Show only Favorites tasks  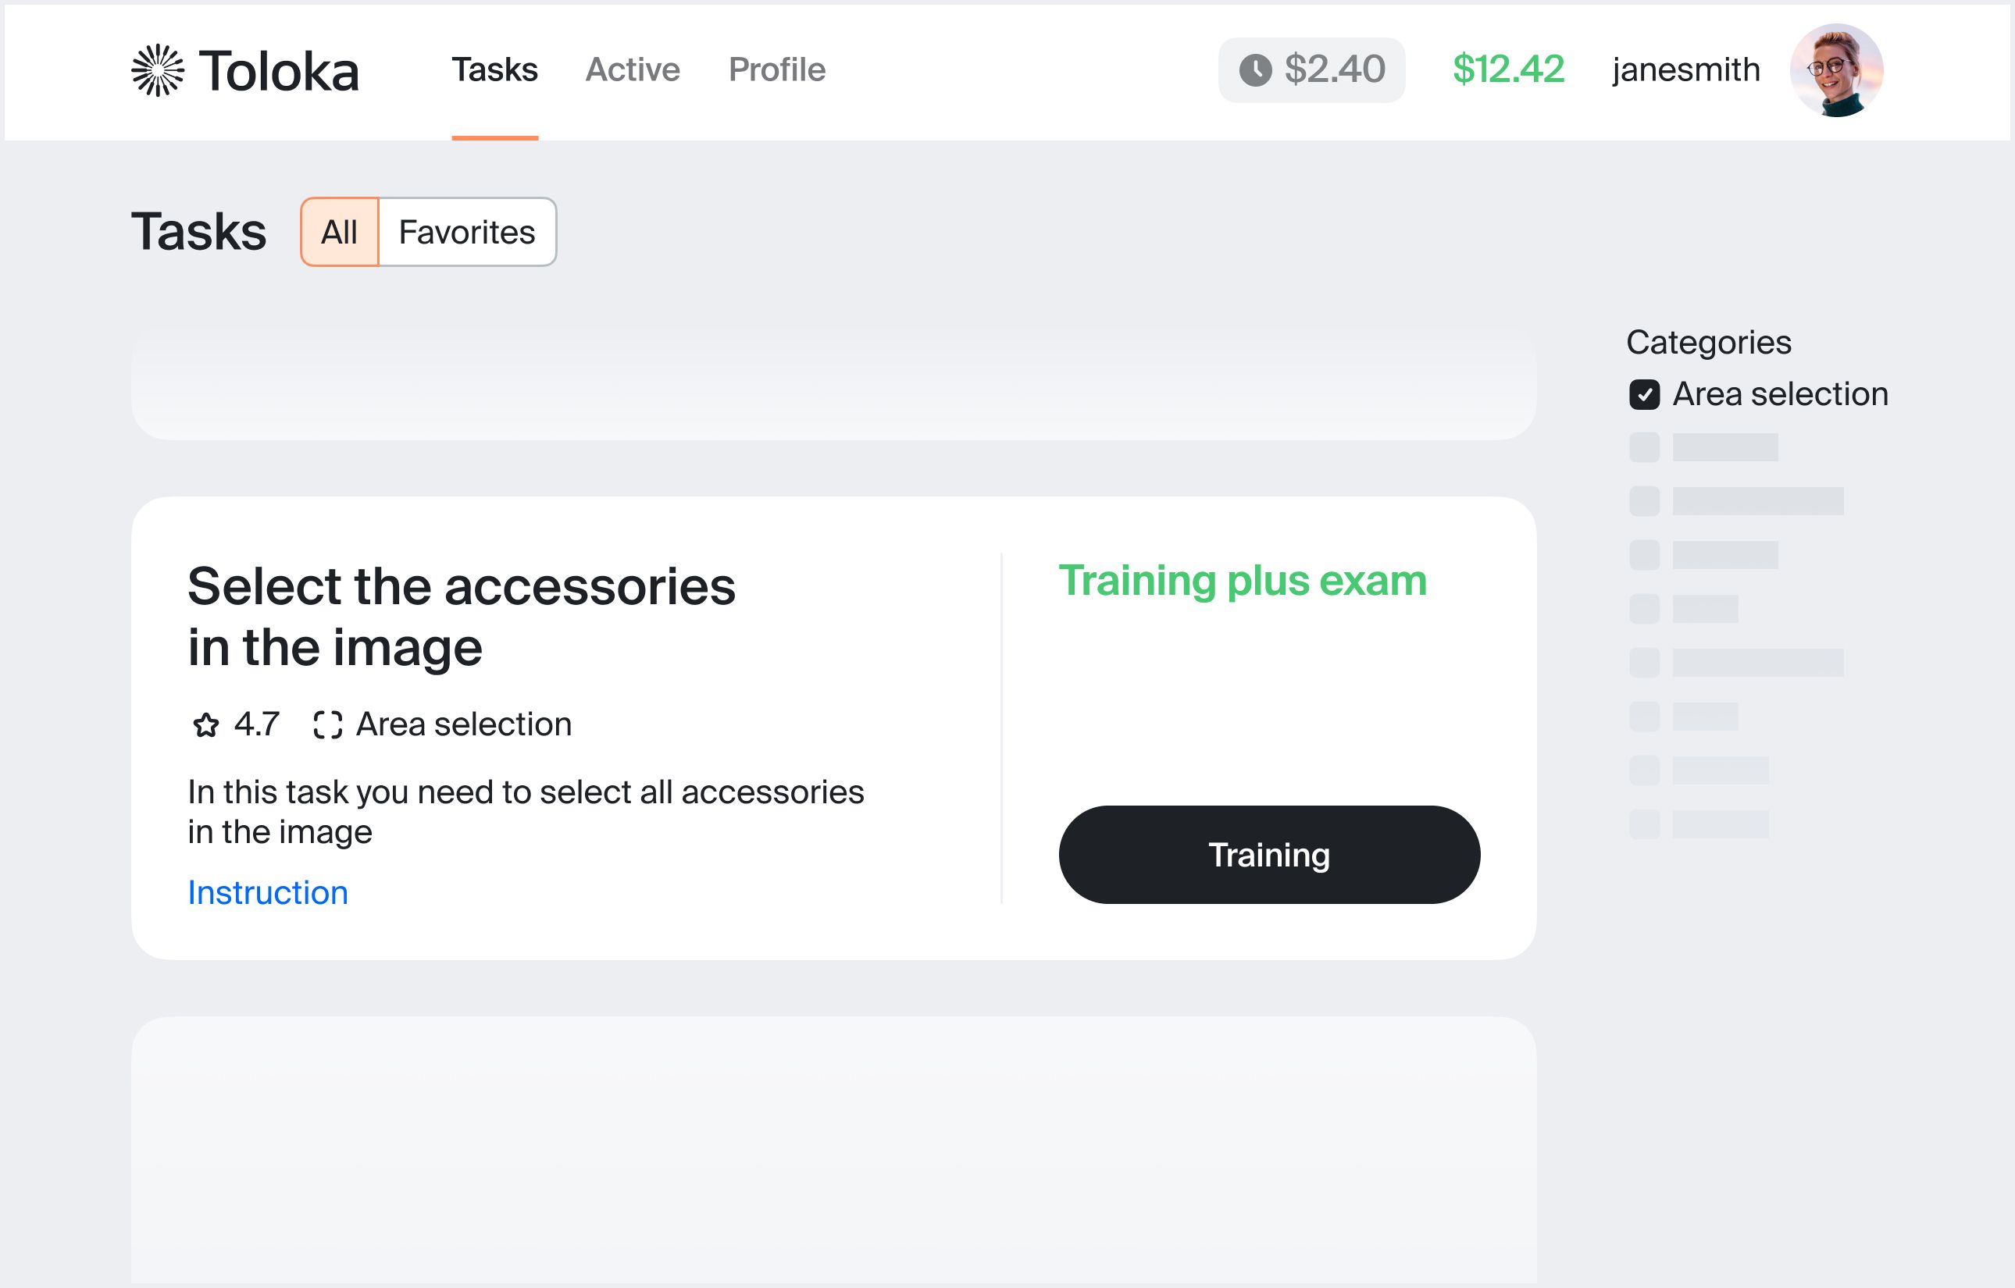coord(467,232)
